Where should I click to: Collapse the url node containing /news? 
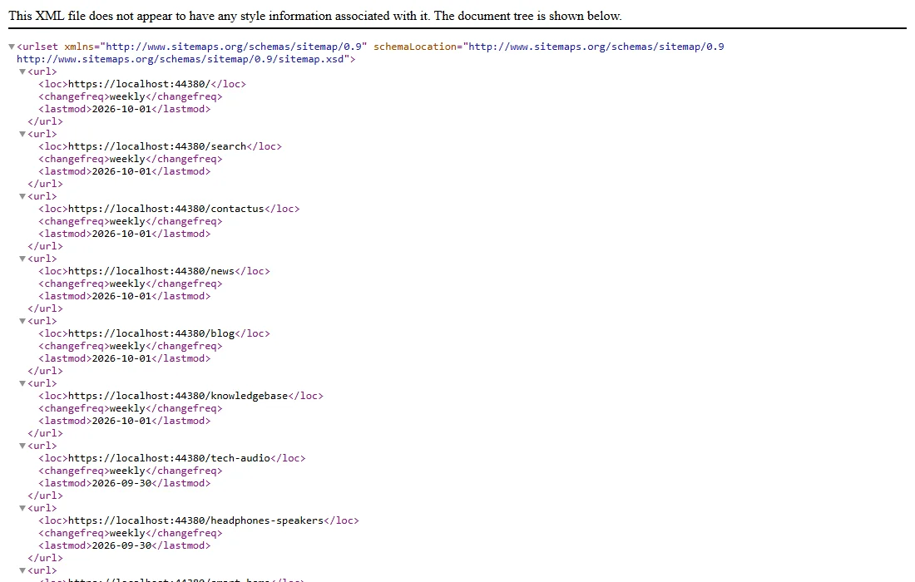[x=22, y=259]
